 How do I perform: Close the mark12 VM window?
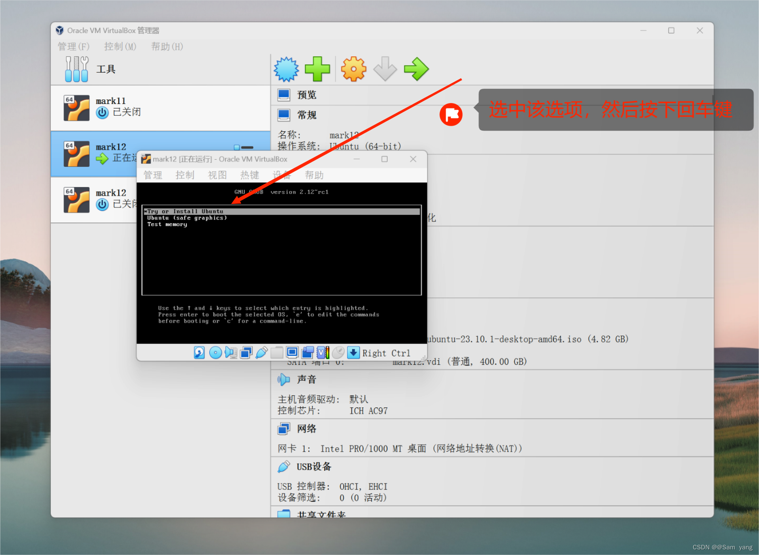coord(413,159)
